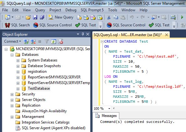Viewport: 186px width, 132px height.
Task: Save the query with the floppy disk icon
Action: click(x=35, y=17)
